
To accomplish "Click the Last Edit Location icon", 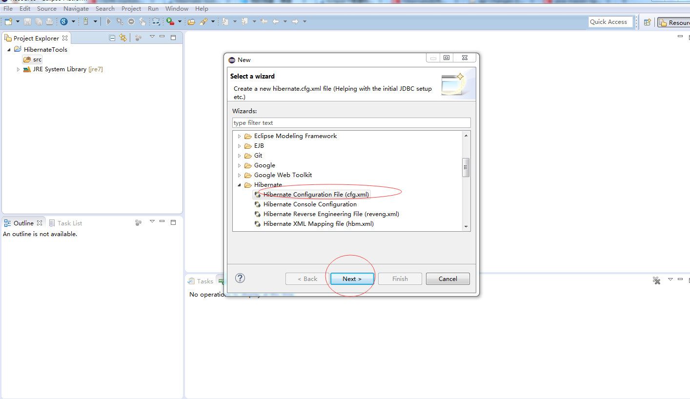I will click(264, 21).
